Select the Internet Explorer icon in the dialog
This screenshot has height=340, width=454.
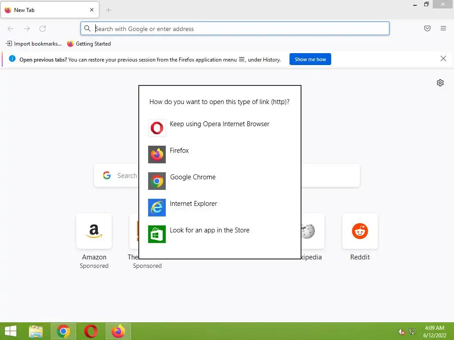click(x=157, y=208)
